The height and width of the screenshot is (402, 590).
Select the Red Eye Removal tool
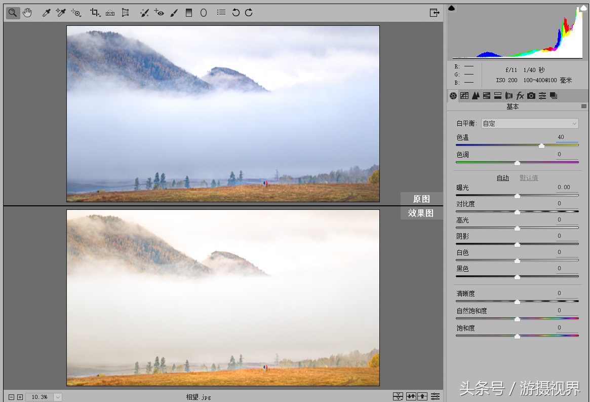click(x=160, y=13)
